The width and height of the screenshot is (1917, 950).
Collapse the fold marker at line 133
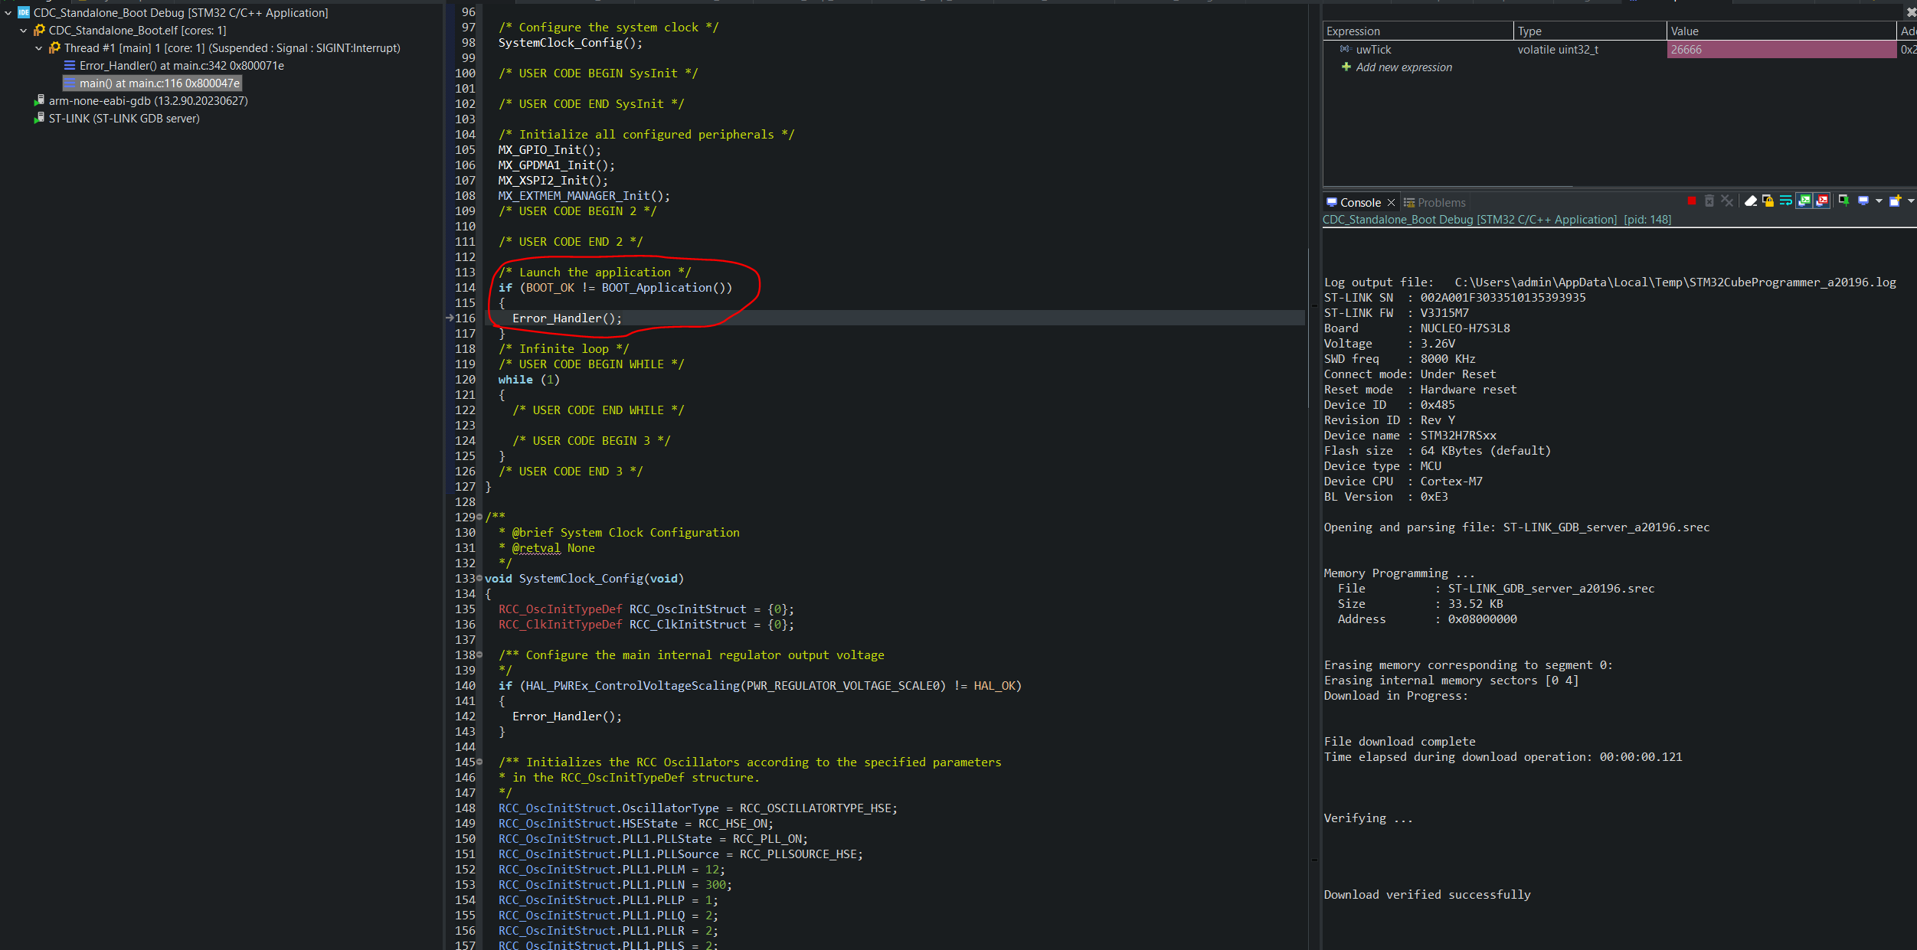479,578
